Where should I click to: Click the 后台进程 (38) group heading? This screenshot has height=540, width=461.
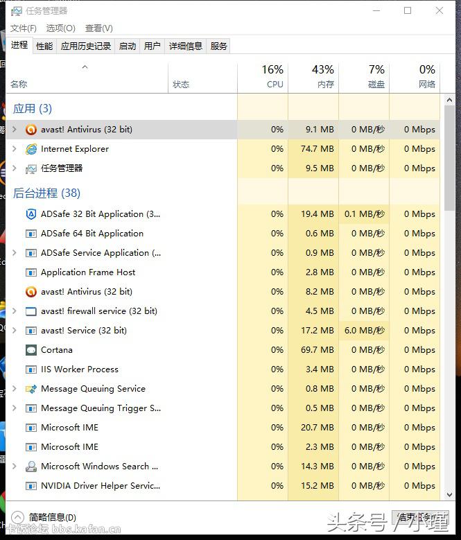[x=46, y=193]
